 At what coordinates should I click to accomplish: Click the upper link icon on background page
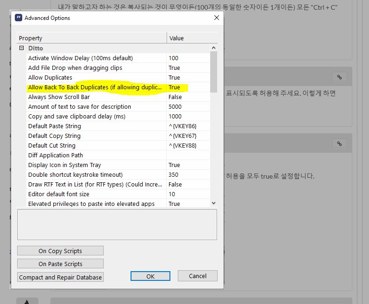click(x=339, y=77)
